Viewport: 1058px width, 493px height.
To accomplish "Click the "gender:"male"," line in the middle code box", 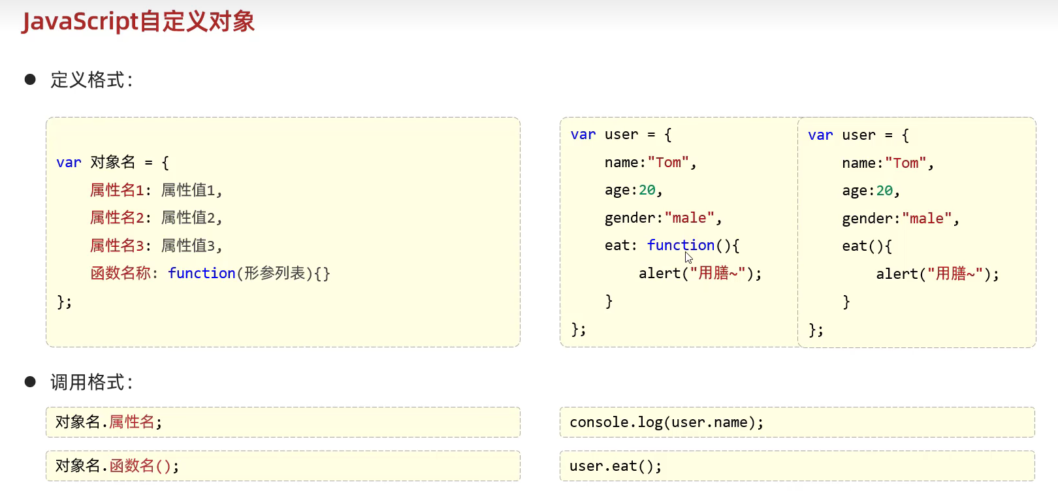I will pos(663,218).
